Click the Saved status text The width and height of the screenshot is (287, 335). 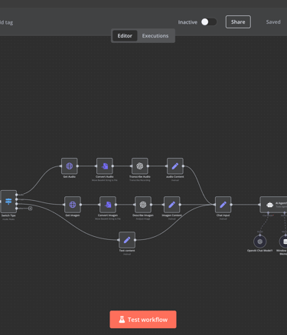coord(273,22)
